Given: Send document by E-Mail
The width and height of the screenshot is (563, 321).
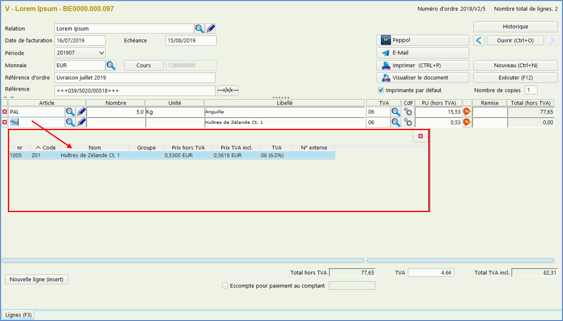Looking at the screenshot, I should pos(422,53).
